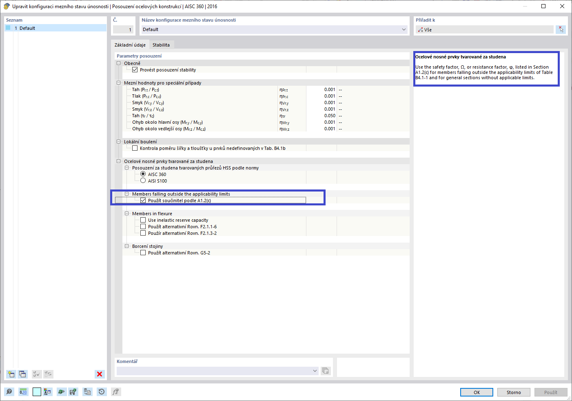Uncheck 'Použít součinitel podle A1.2(c)'

point(143,200)
